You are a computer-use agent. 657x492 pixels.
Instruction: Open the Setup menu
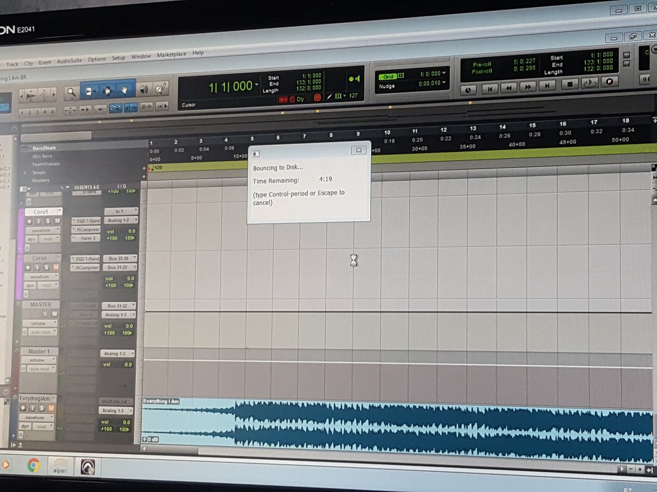coord(118,57)
